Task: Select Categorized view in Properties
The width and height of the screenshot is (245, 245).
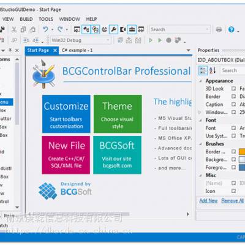Action: point(203,70)
